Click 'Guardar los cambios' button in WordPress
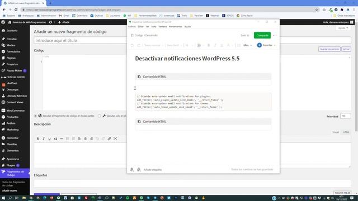The width and height of the screenshot is (358, 201). point(329,49)
